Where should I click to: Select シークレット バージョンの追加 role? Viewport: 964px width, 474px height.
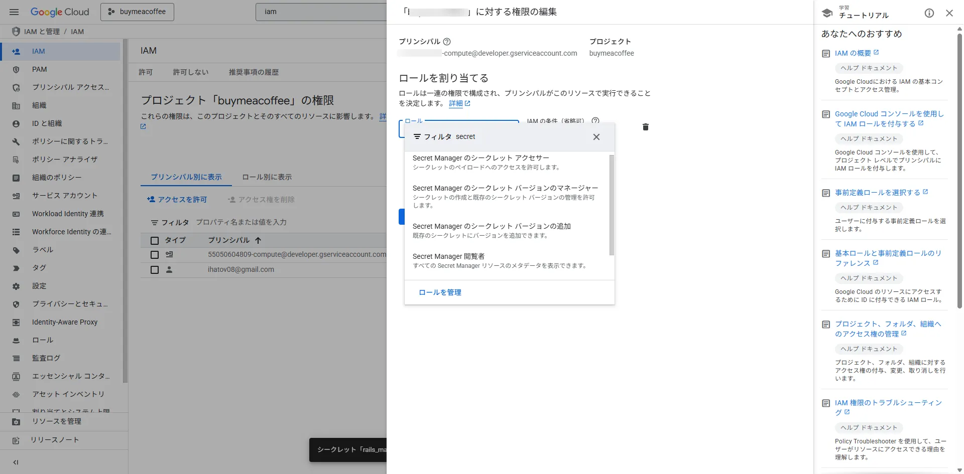[507, 231]
